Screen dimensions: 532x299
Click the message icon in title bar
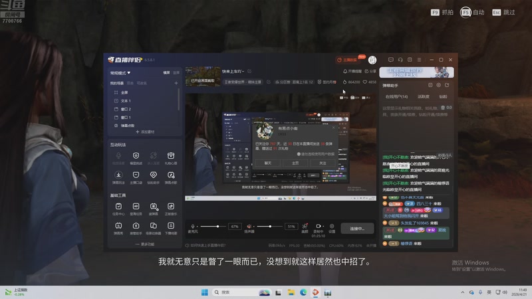[391, 60]
